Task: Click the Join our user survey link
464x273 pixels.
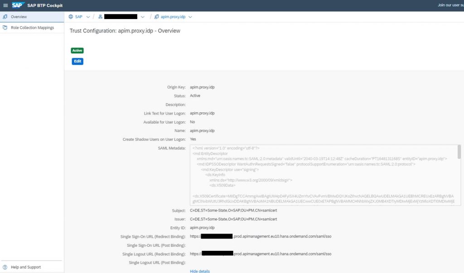Action: pyautogui.click(x=451, y=5)
